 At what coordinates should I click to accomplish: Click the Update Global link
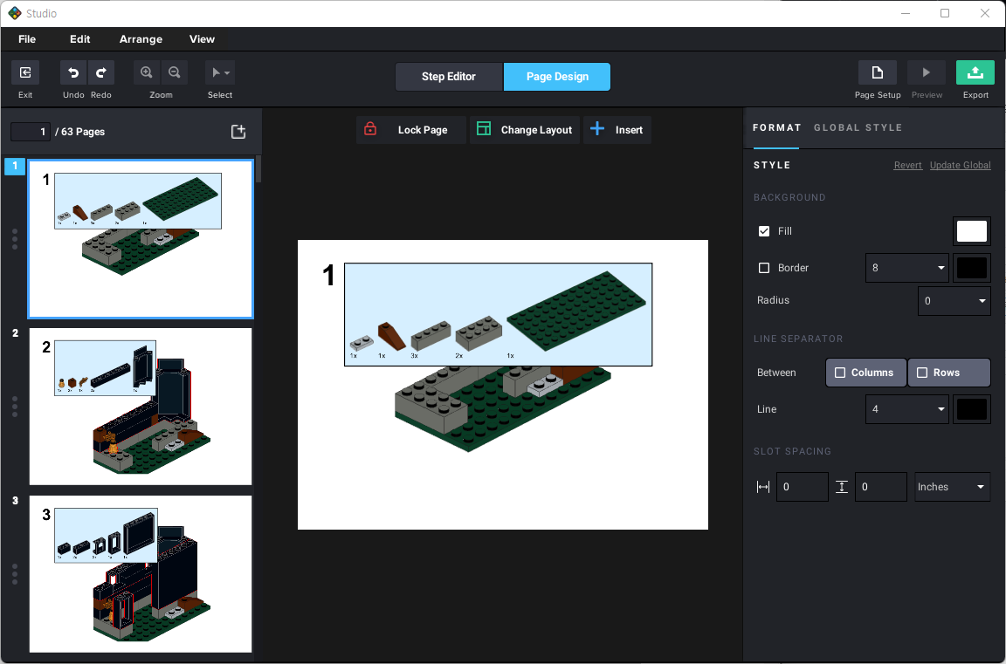960,166
